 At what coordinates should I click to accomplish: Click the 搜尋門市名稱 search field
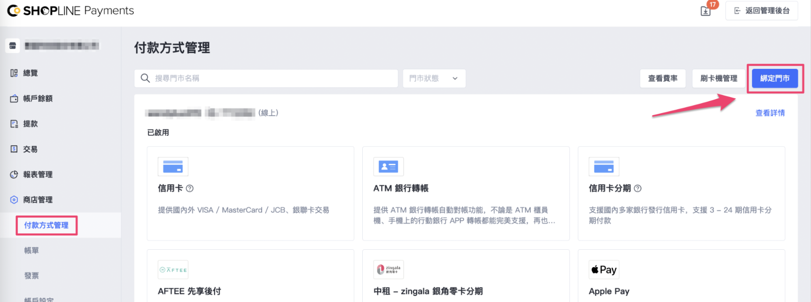click(266, 78)
